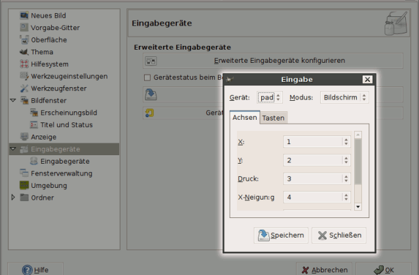Click the Eingabegeräte child item icon
This screenshot has height=275, width=419.
[x=34, y=161]
